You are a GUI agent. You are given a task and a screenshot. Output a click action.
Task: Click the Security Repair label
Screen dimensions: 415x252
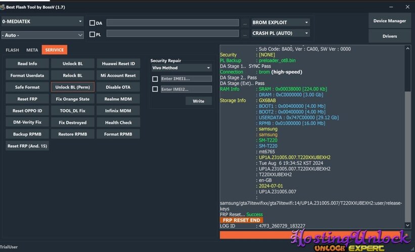[x=166, y=60]
